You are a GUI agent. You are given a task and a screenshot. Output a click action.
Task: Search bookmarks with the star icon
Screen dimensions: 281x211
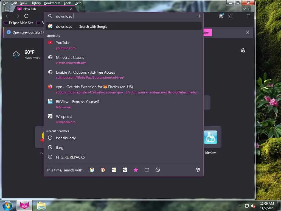[x=136, y=170]
